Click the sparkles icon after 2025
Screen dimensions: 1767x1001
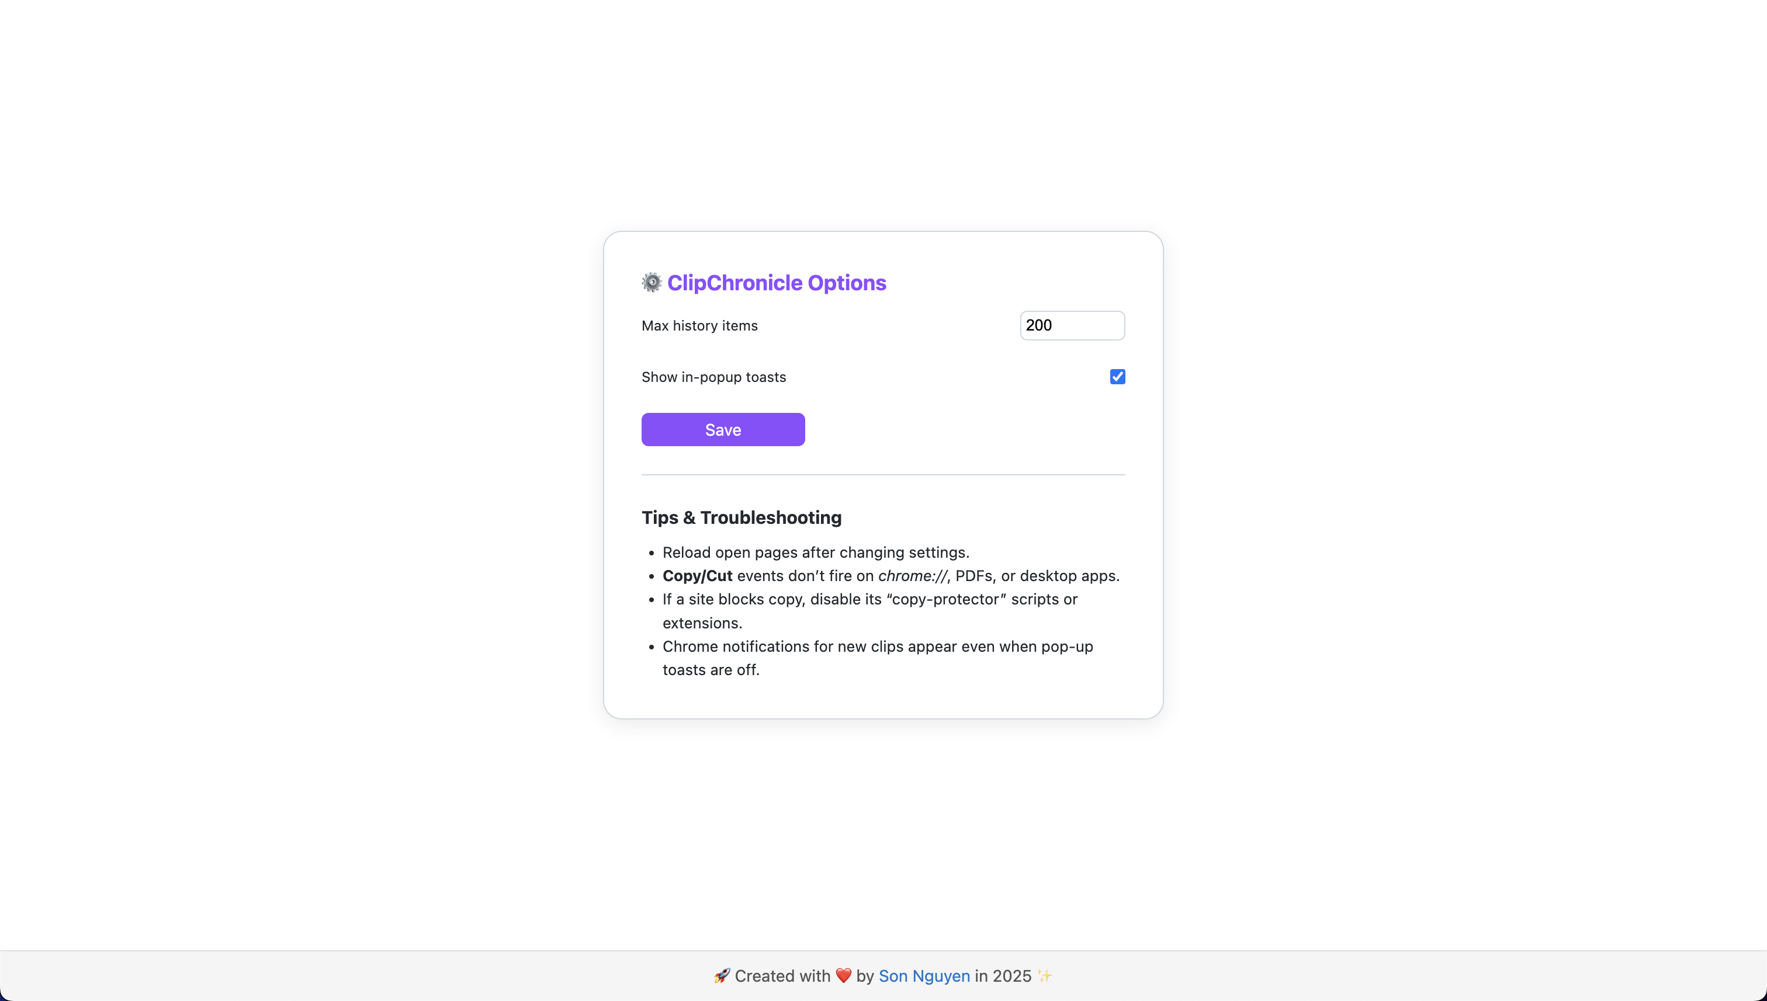tap(1044, 975)
